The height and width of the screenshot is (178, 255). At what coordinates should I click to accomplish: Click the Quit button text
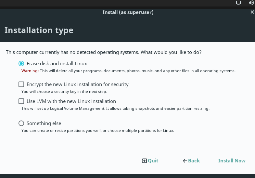(x=153, y=161)
